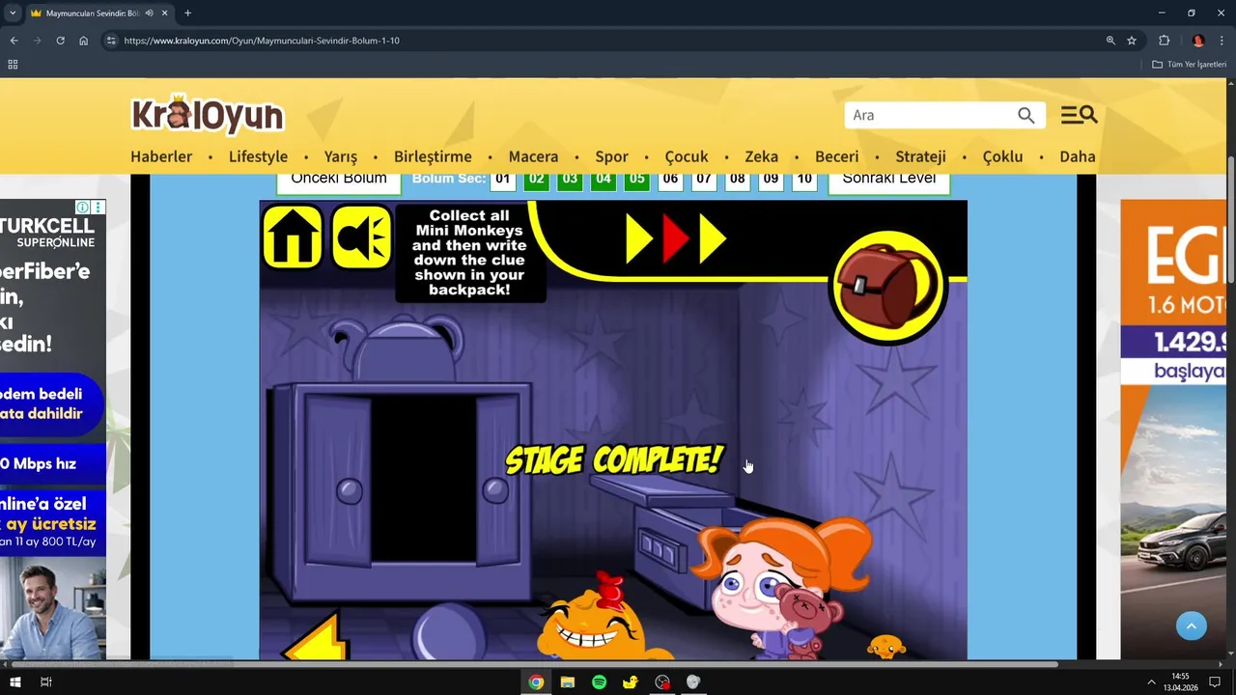Open the Haberler menu item
Screen dimensions: 1236x695
click(161, 156)
